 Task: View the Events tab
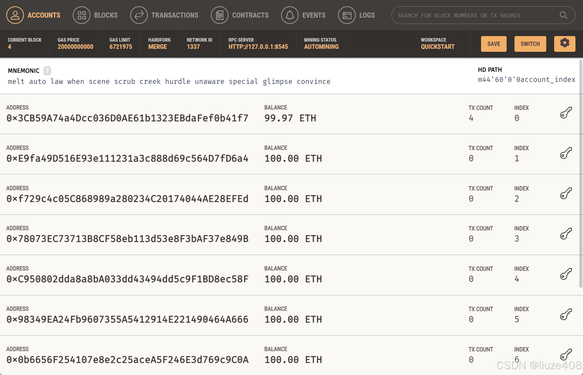[303, 15]
